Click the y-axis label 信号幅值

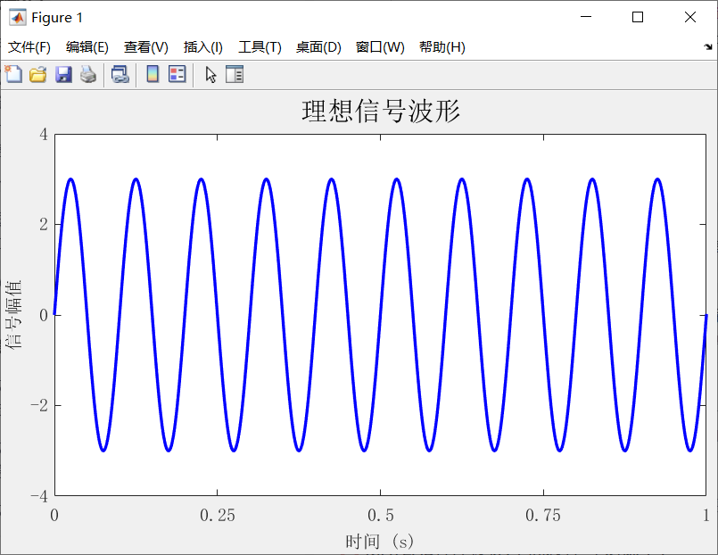[13, 314]
